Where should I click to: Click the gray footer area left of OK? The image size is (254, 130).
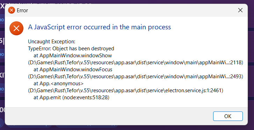pos(109,116)
